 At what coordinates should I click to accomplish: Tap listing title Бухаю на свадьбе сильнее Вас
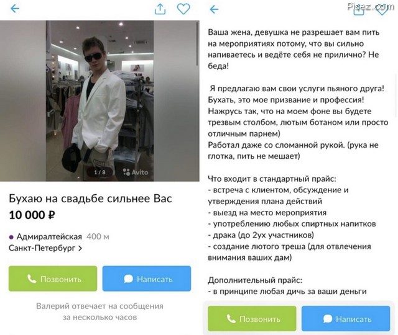[x=90, y=199]
